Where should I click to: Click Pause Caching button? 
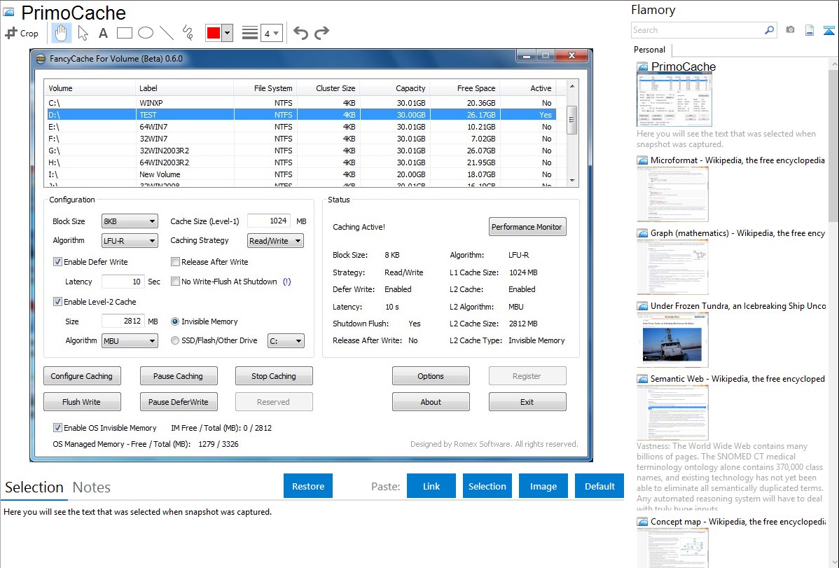point(178,376)
